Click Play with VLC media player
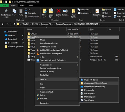This screenshot has width=125, height=112. pyautogui.click(x=57, y=53)
